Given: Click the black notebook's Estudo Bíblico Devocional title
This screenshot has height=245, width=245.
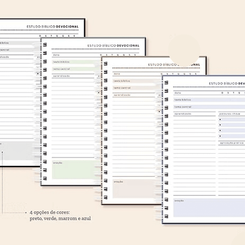Looking at the screenshot, I should click(52, 27).
